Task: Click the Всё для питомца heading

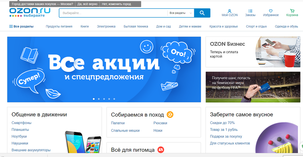Action: pos(133,150)
